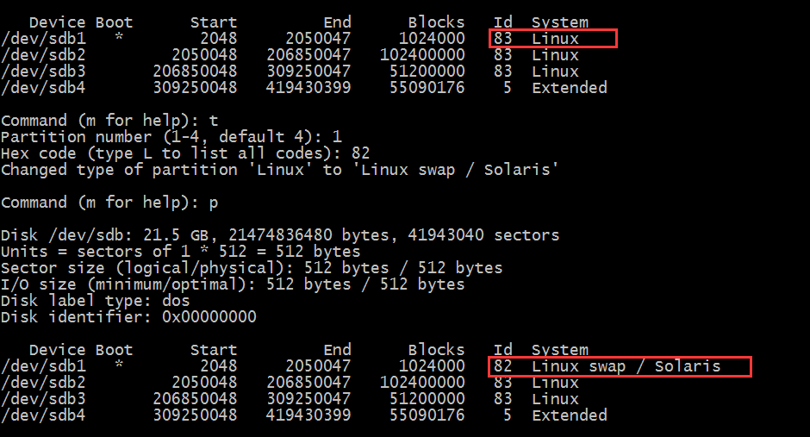
Task: Click 'Extended' in the first table's sdb4 row
Action: point(570,88)
